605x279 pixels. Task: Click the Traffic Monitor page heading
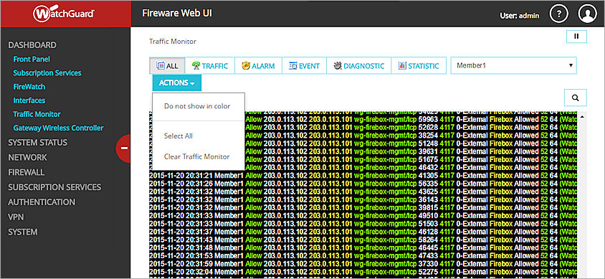click(173, 42)
